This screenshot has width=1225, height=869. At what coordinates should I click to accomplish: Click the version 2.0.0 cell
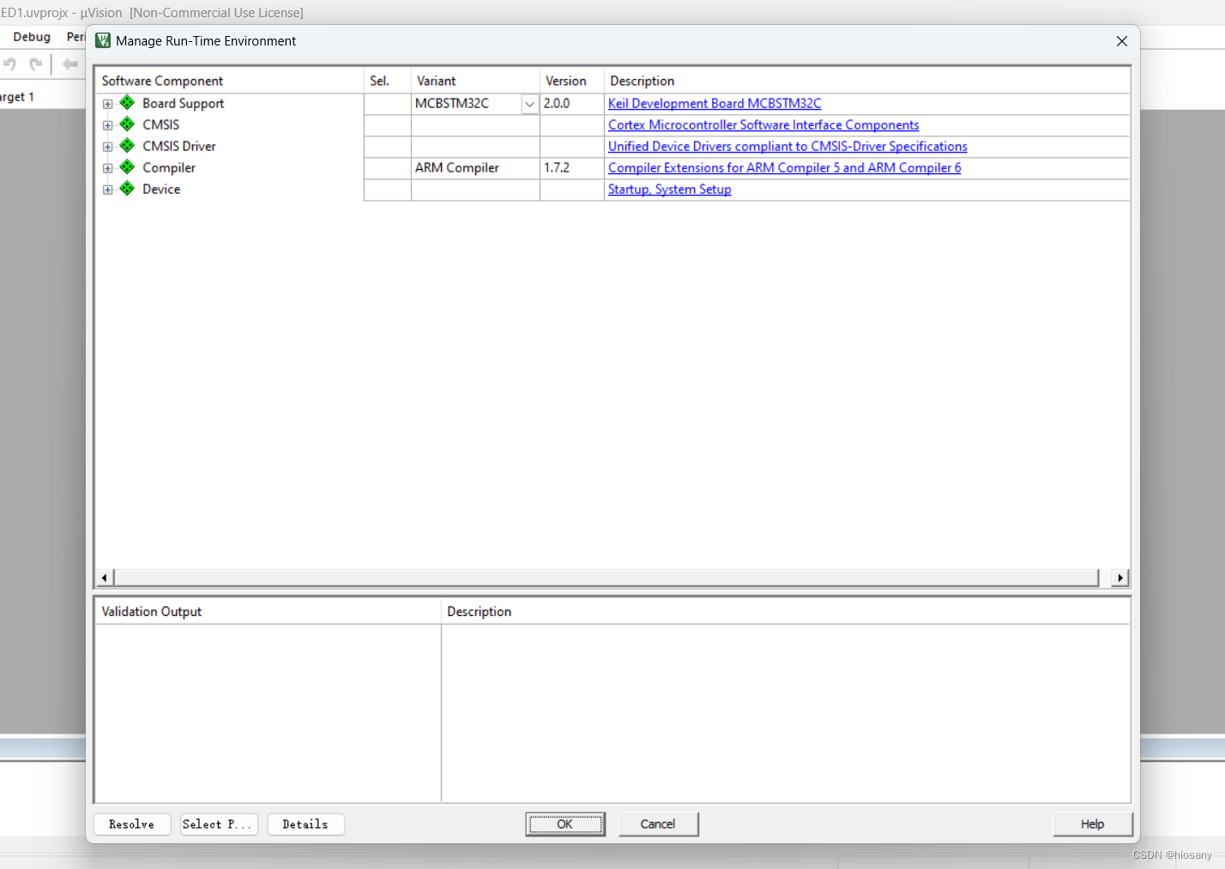tap(572, 104)
